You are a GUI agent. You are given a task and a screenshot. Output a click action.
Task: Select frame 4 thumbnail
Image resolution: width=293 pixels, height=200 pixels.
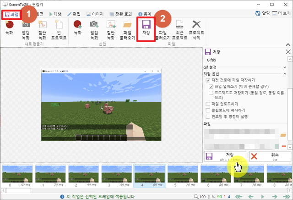(150, 176)
